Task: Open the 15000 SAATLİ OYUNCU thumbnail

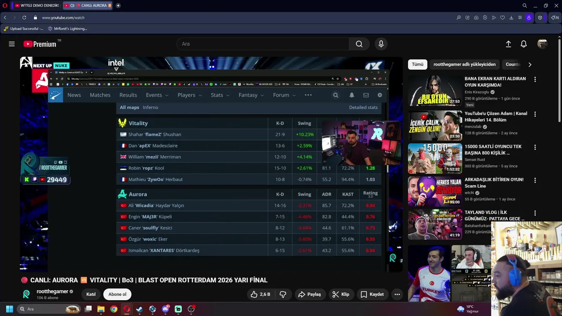Action: 435,159
